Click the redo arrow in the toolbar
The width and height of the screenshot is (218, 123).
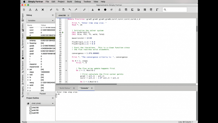pyautogui.click(x=76, y=10)
